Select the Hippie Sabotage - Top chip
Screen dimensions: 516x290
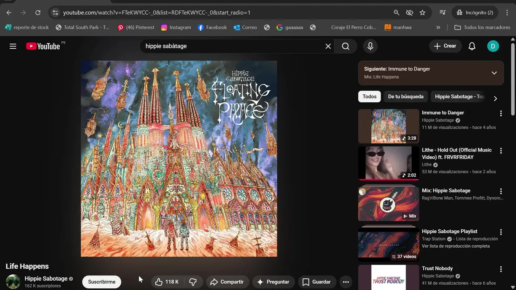[459, 97]
